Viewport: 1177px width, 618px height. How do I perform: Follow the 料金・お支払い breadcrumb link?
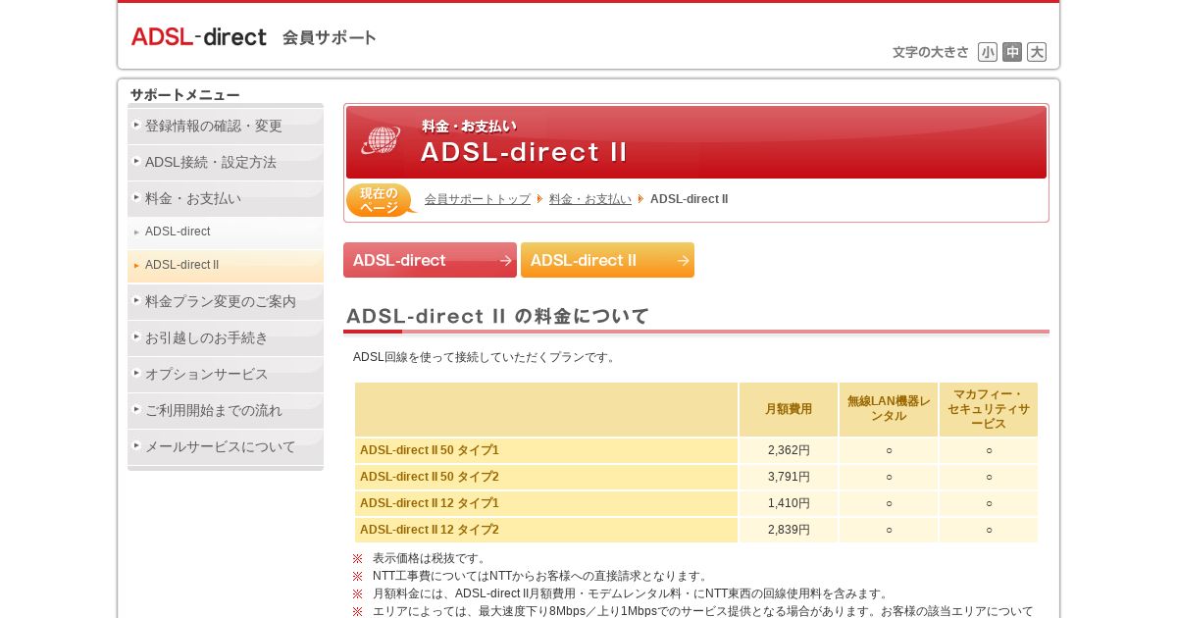[590, 199]
